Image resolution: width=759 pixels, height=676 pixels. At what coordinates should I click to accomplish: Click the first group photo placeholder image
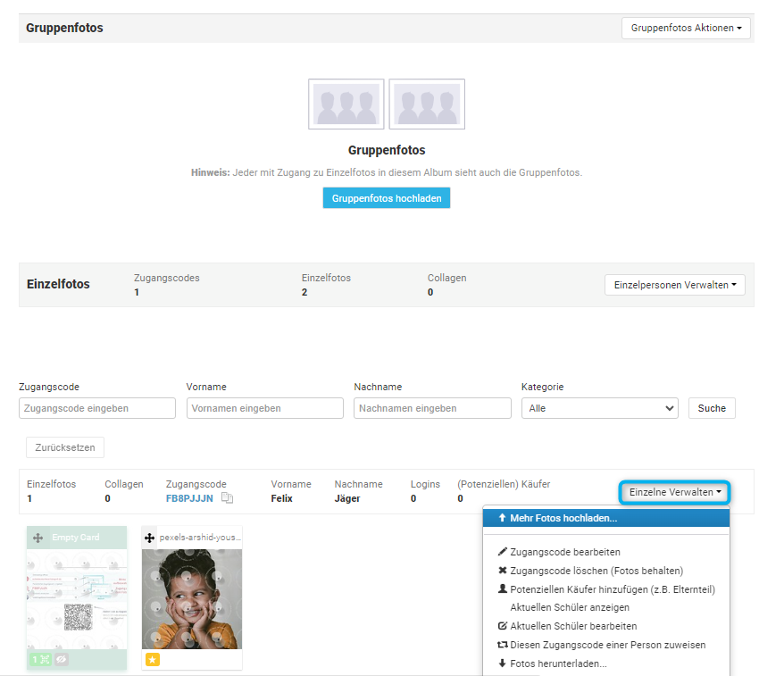tap(346, 104)
